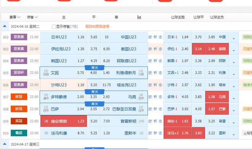Select 伊拉克U23 home win odds 1.39
This screenshot has width=252, height=149.
(x=64, y=49)
